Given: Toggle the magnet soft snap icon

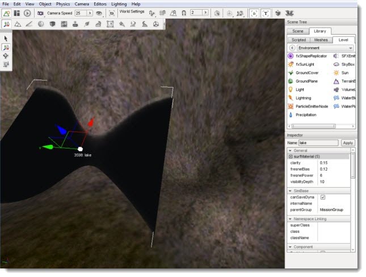Looking at the screenshot, I should coord(184,13).
